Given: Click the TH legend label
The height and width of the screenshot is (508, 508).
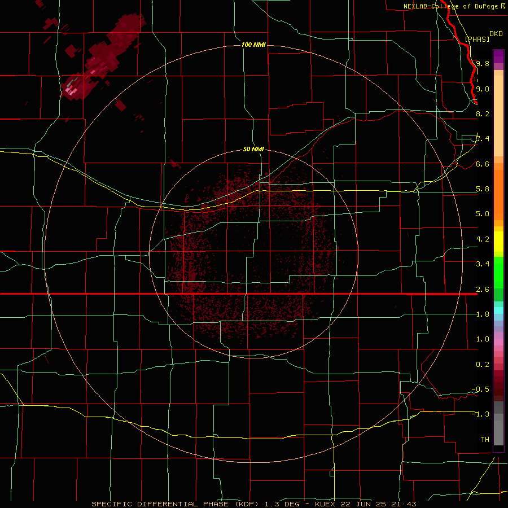Looking at the screenshot, I should point(485,439).
